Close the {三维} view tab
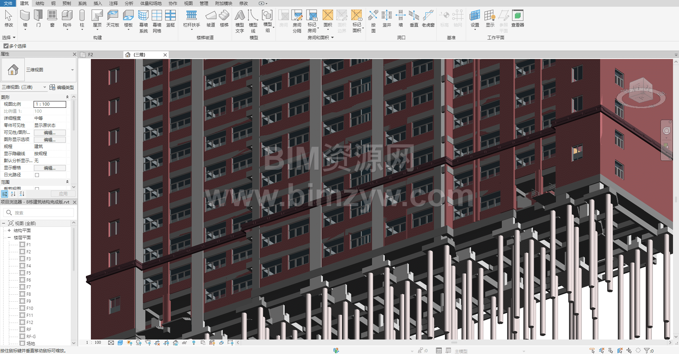679x354 pixels. (165, 55)
